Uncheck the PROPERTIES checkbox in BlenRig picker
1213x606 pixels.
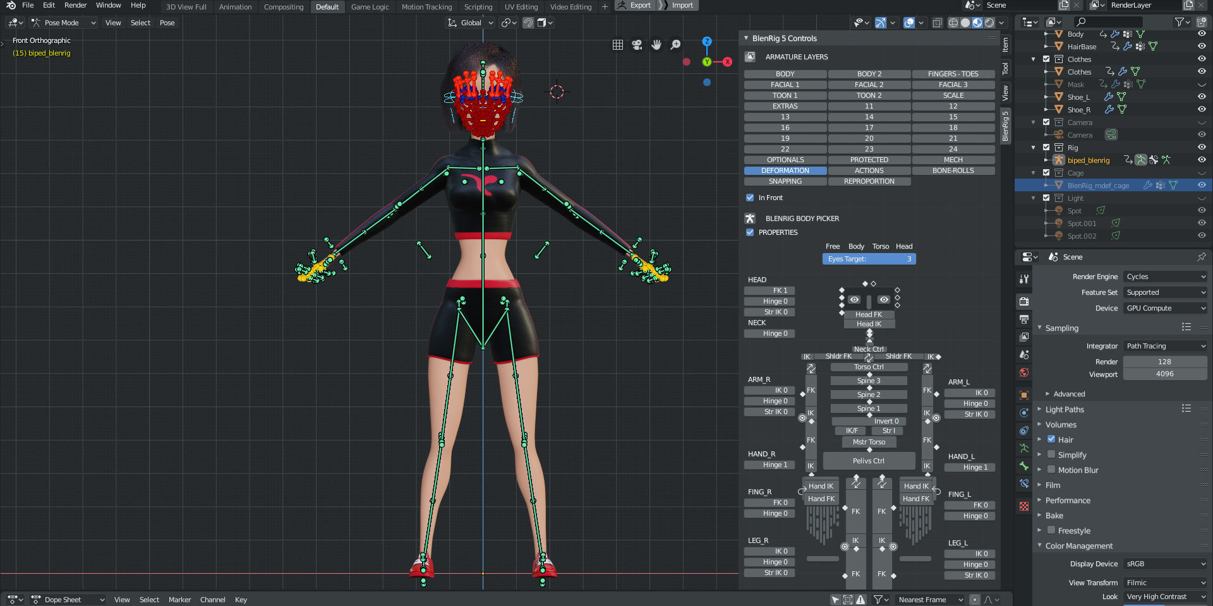point(750,232)
